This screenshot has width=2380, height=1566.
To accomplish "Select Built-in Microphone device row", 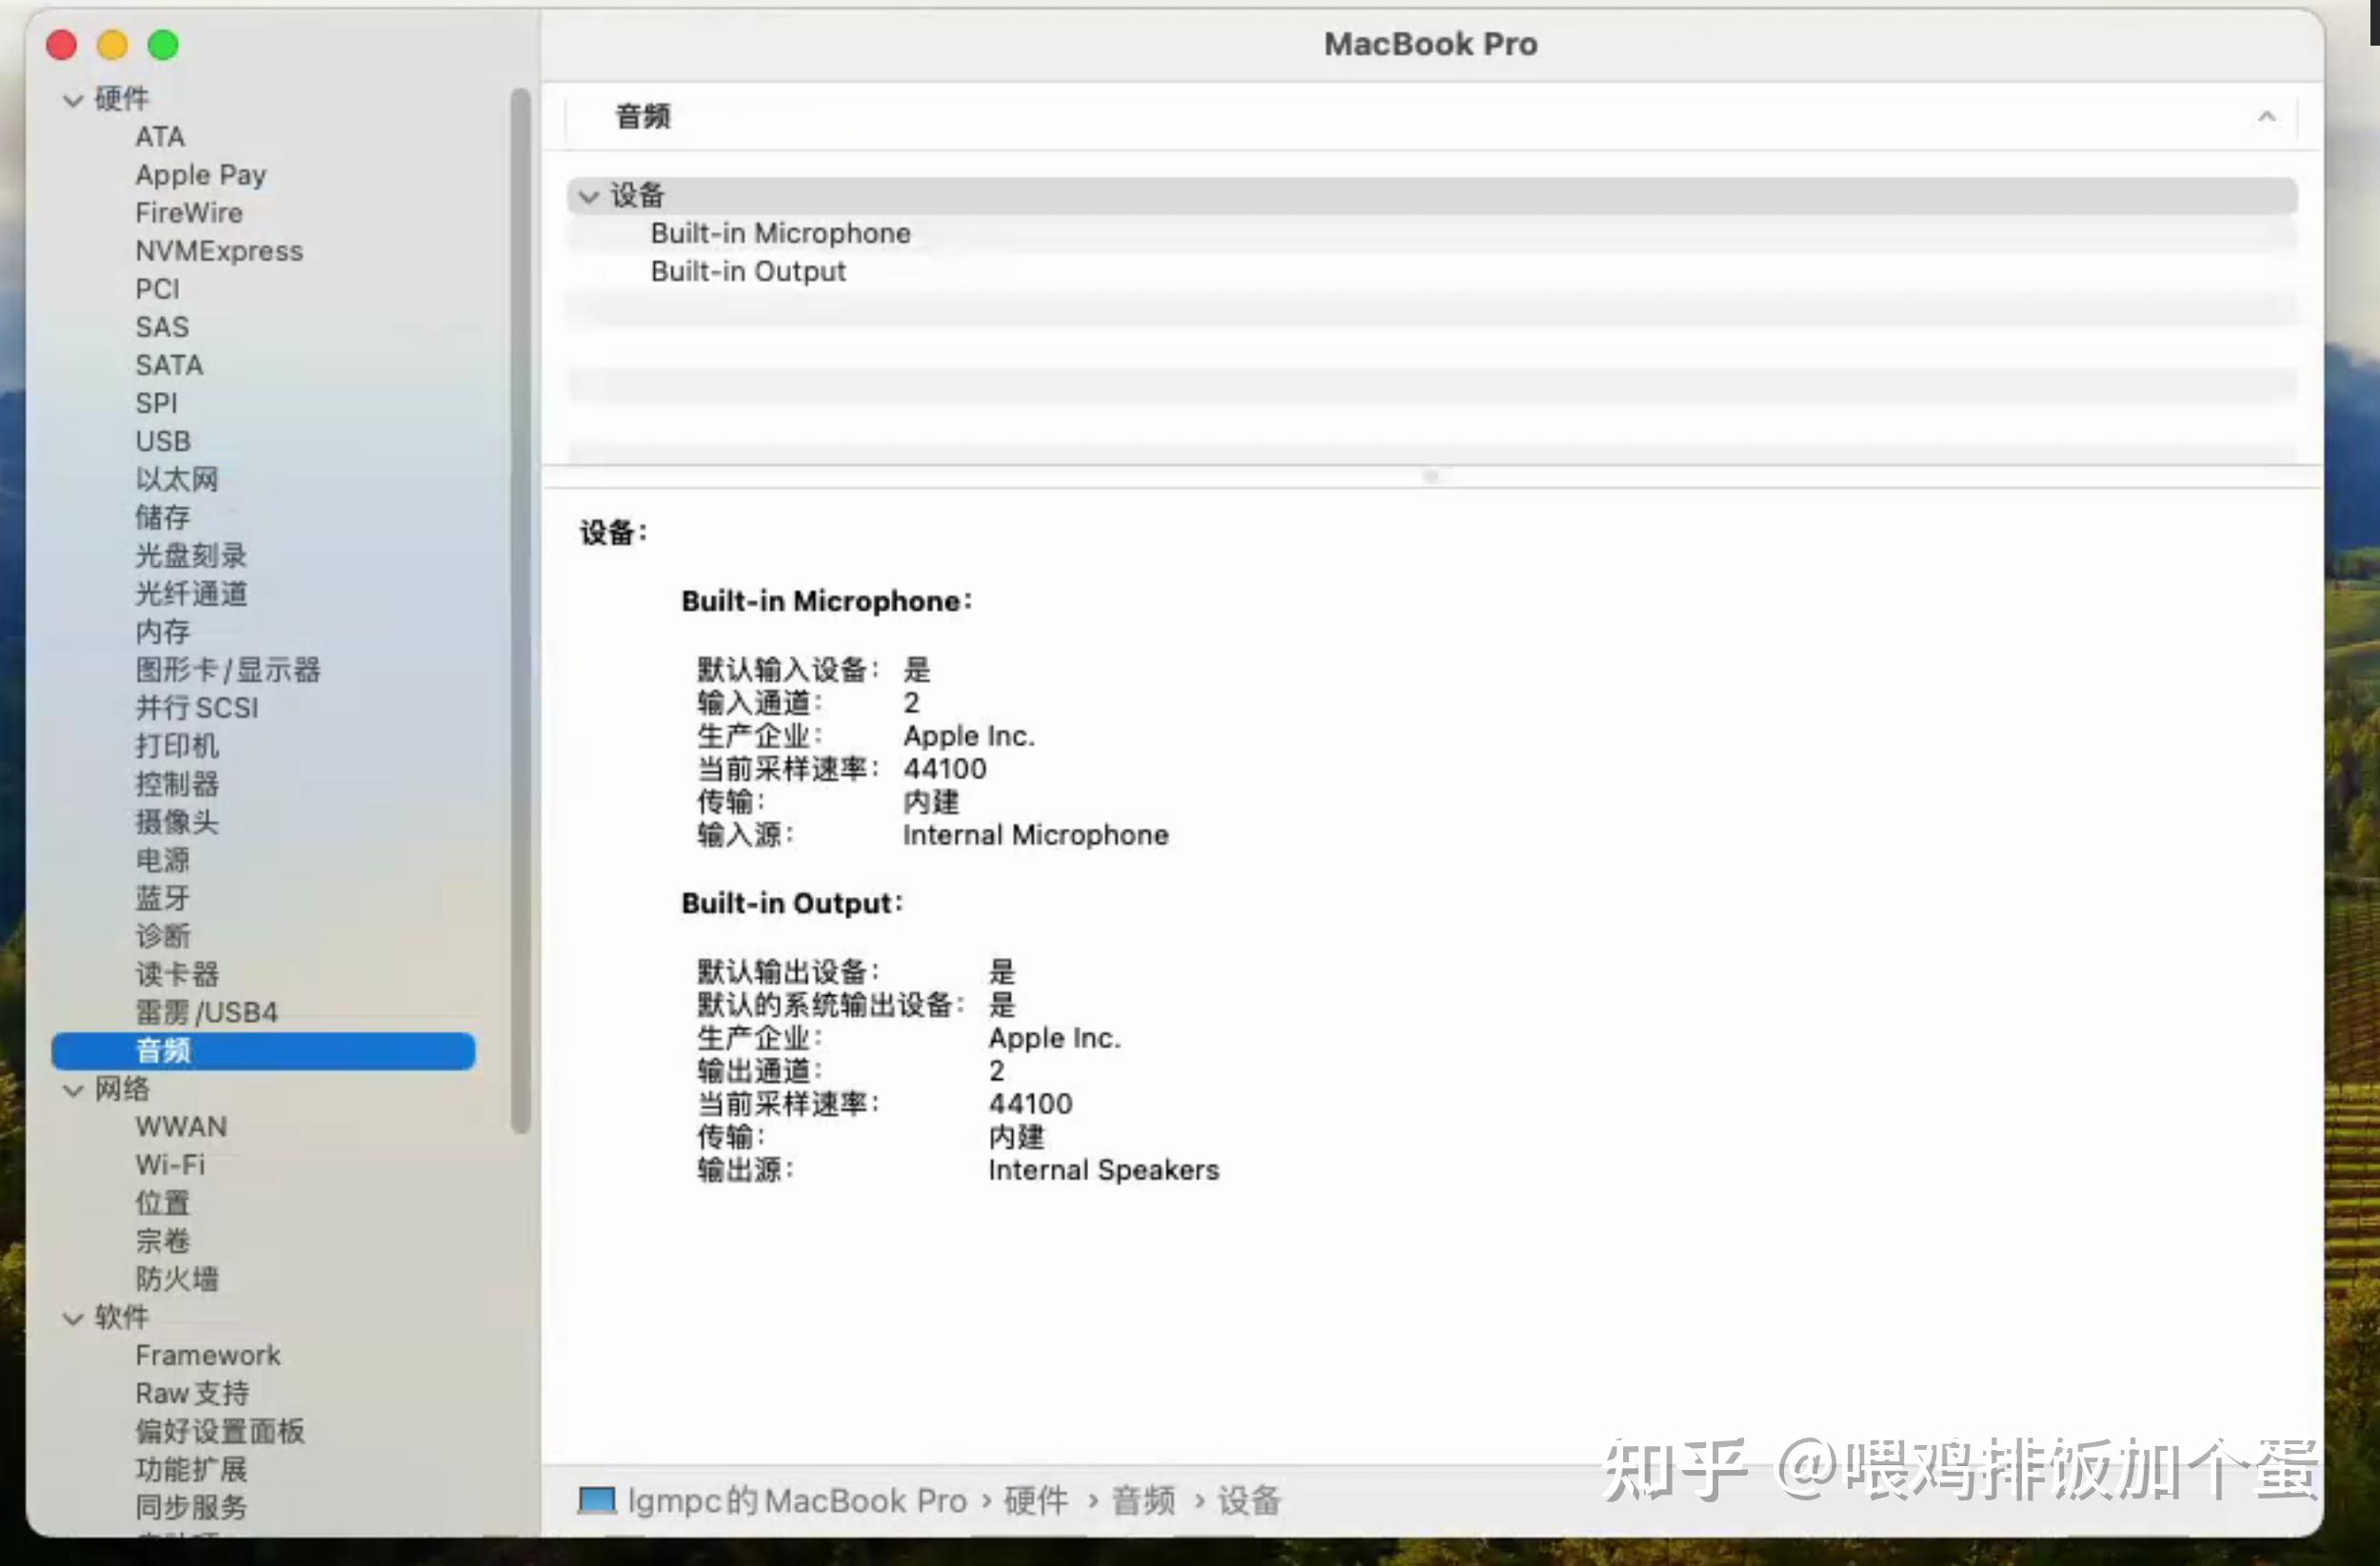I will tap(1431, 234).
